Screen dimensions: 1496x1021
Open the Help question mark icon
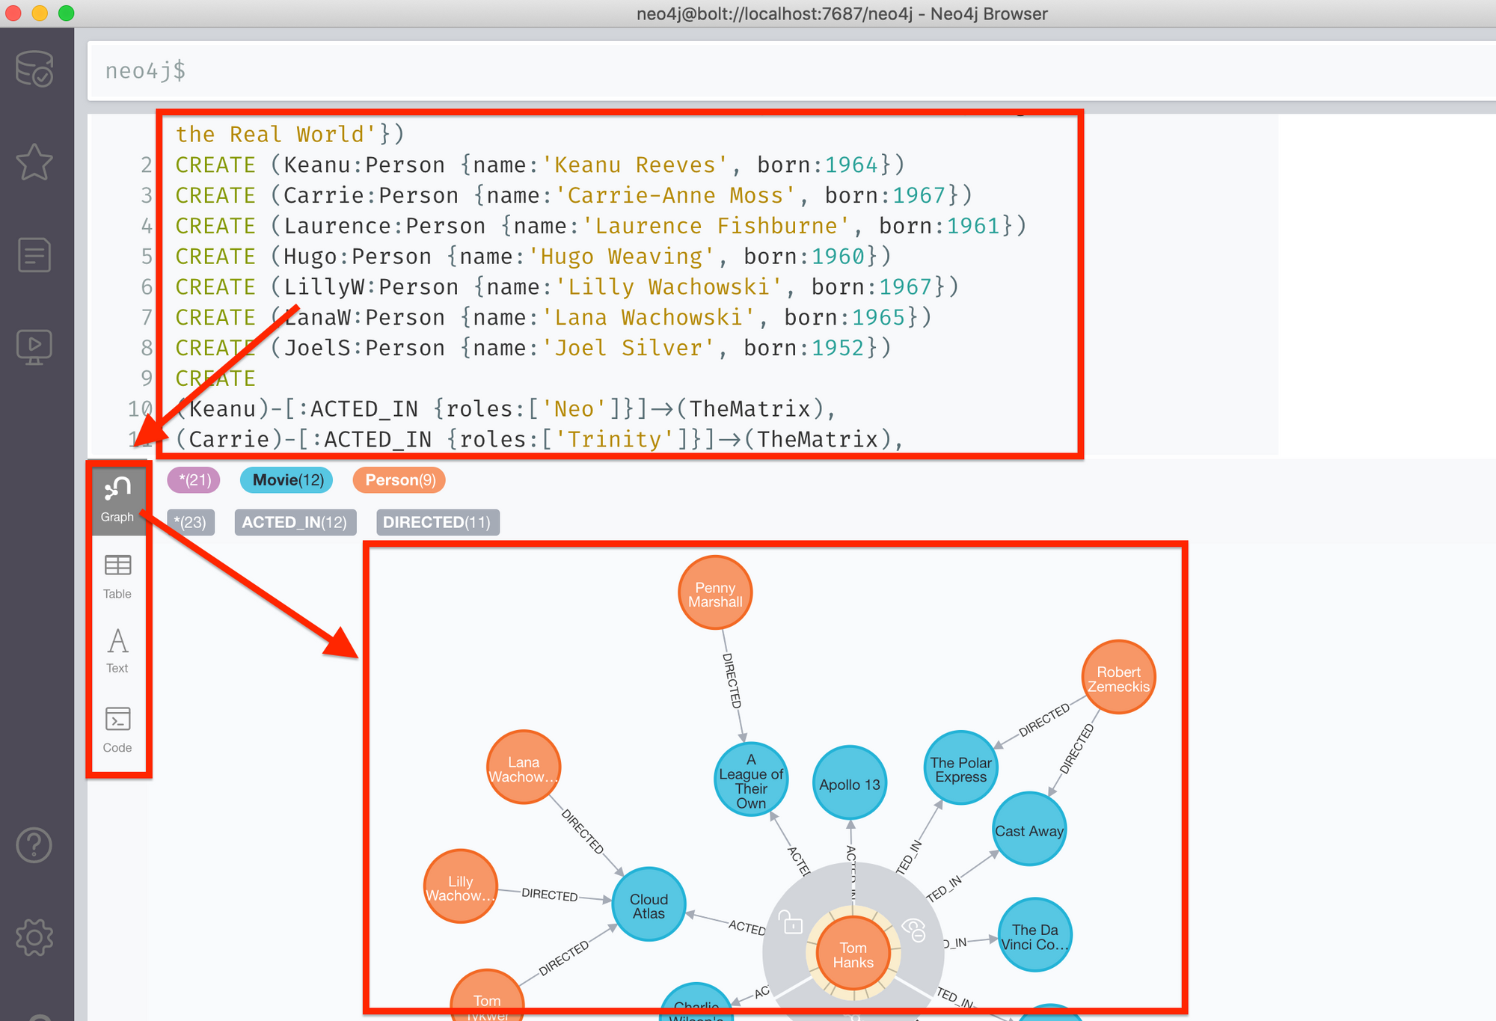[34, 845]
